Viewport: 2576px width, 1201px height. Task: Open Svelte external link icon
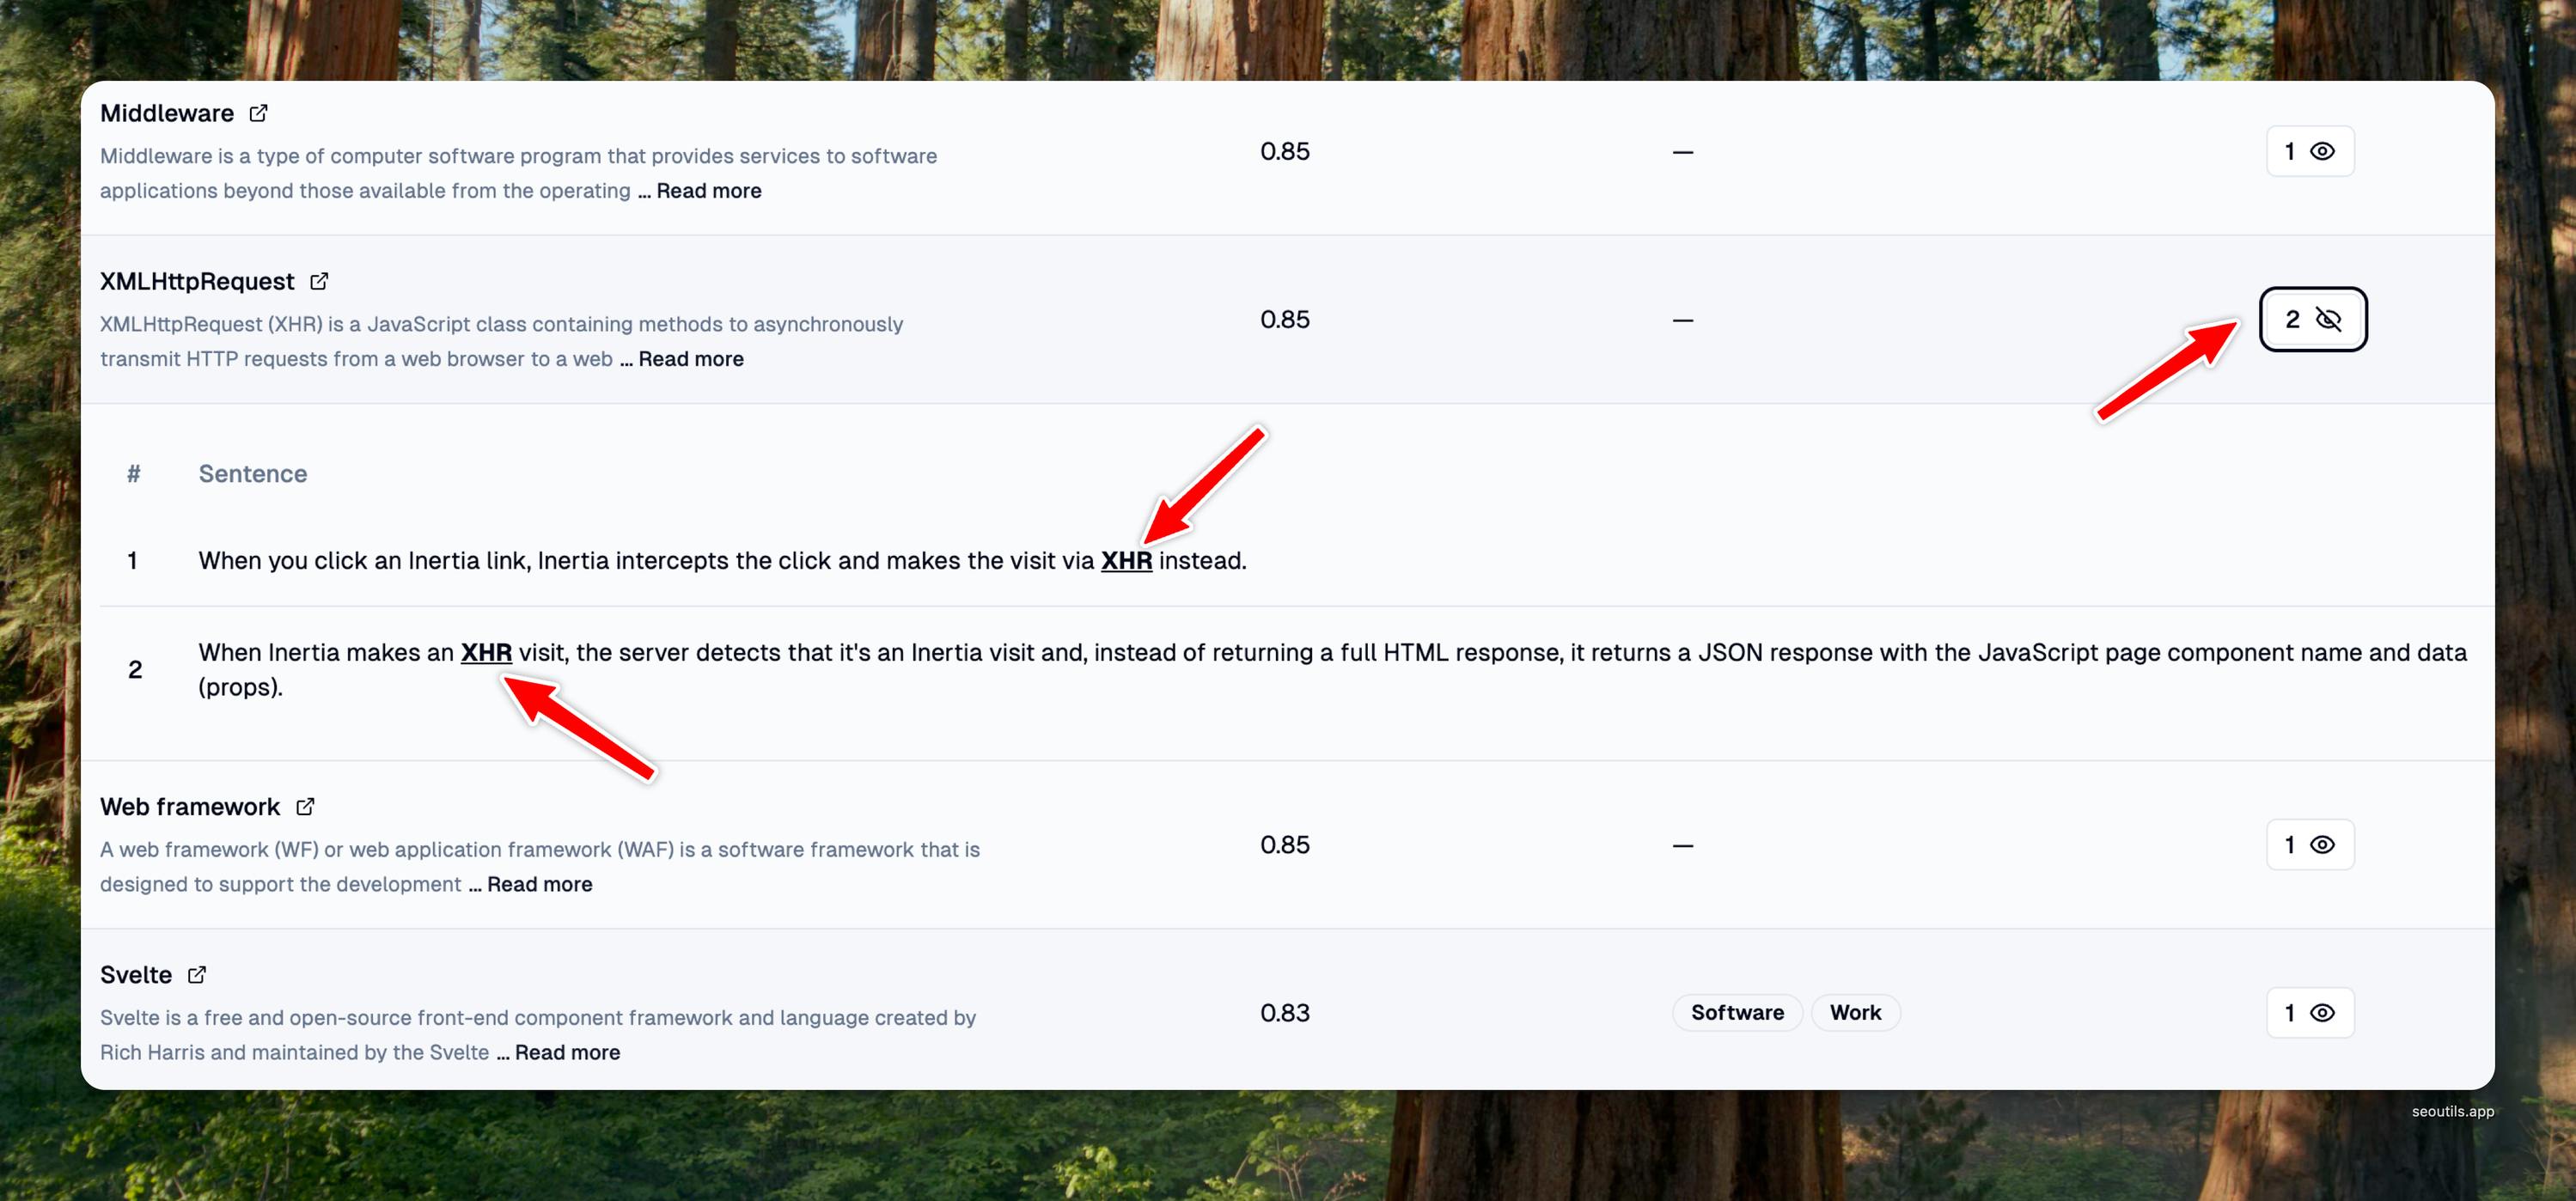(197, 974)
